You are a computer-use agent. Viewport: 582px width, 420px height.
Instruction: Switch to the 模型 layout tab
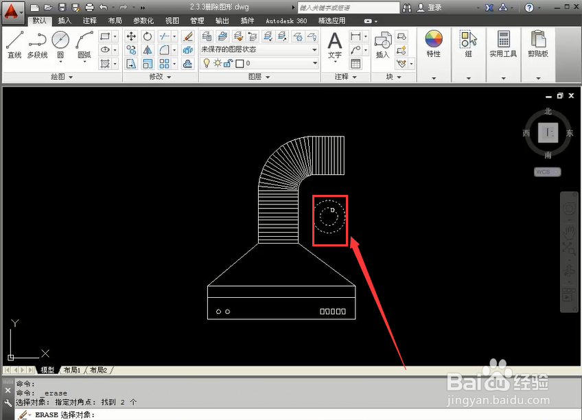pyautogui.click(x=47, y=370)
